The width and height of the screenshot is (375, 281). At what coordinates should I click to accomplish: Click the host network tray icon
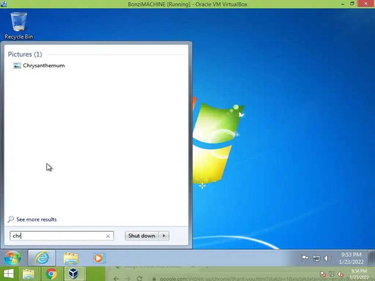[x=332, y=274]
